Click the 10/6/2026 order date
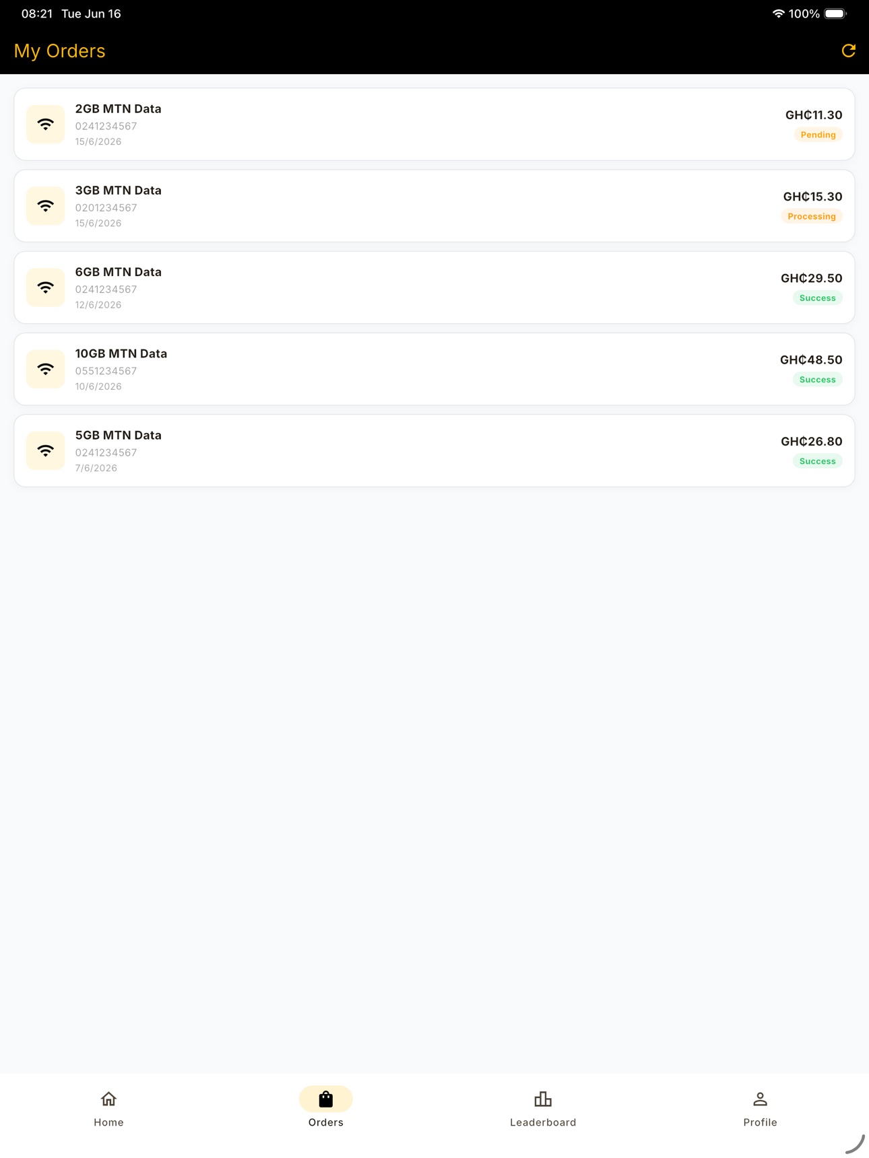Screen dimensions: 869x1158 point(98,386)
